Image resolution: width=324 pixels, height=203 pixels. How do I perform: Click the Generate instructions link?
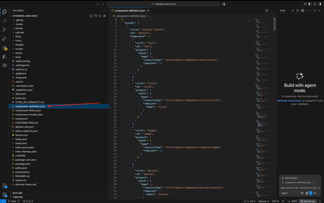click(289, 100)
